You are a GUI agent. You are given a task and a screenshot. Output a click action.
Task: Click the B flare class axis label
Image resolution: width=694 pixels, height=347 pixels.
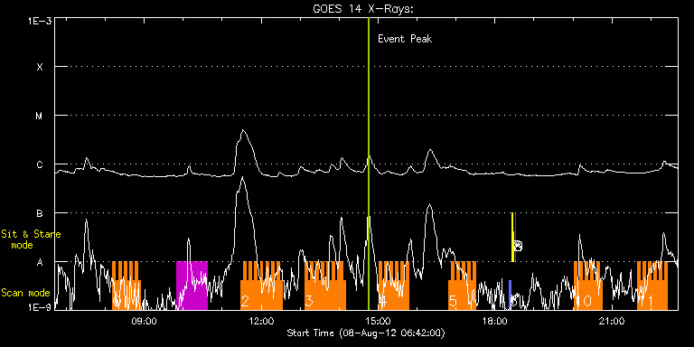pyautogui.click(x=40, y=213)
